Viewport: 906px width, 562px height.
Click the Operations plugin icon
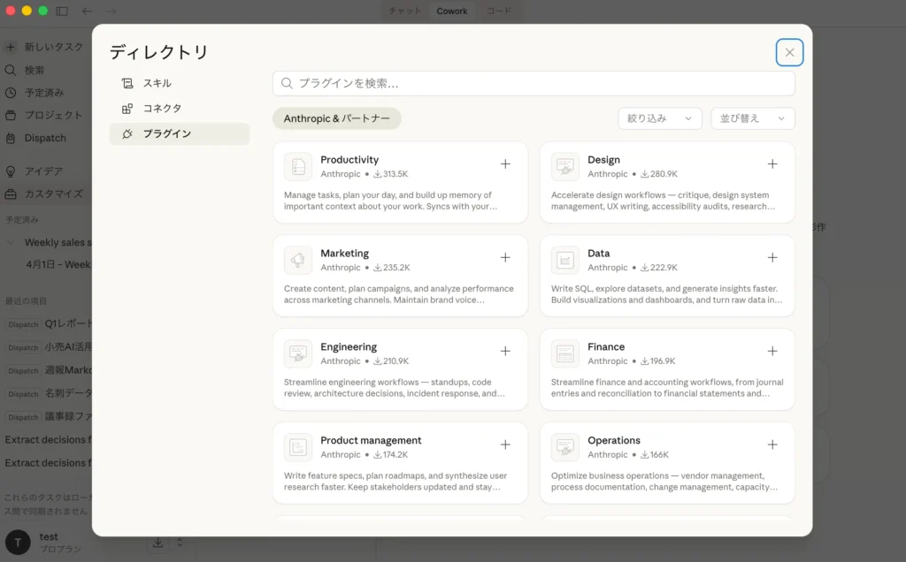tap(565, 447)
